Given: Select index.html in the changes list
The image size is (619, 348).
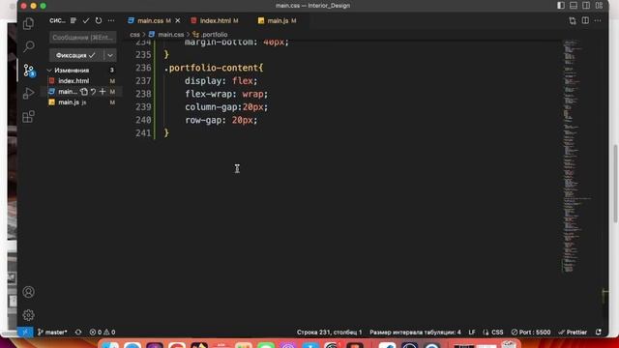Looking at the screenshot, I should (74, 81).
